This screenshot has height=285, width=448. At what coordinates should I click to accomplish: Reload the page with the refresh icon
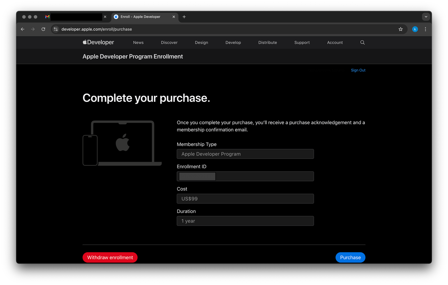pos(43,29)
